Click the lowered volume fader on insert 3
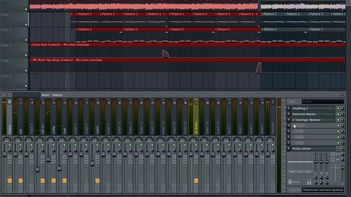 tap(37, 169)
